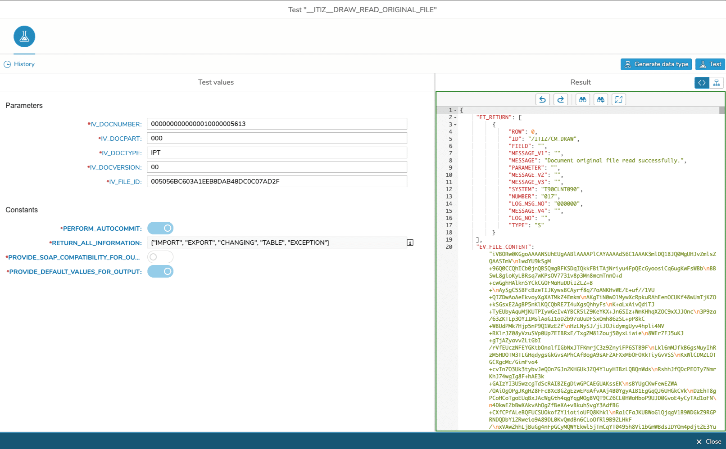Switch Result view to code editor mode
The image size is (726, 449).
click(701, 83)
